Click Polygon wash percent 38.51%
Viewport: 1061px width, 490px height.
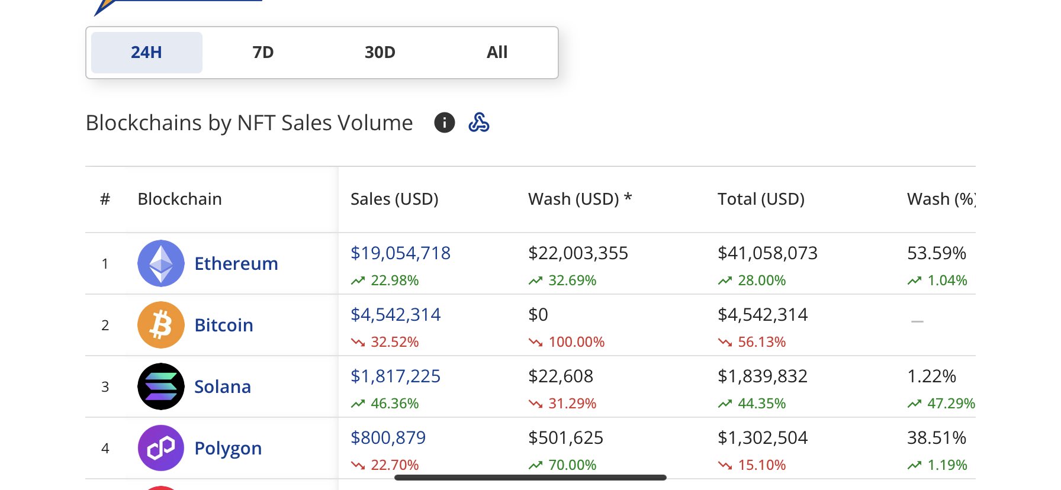pos(937,438)
